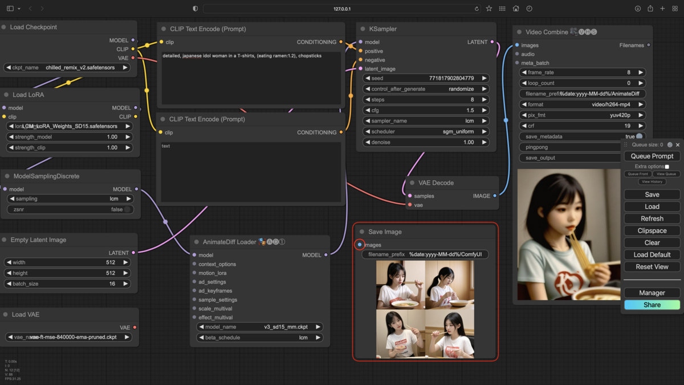Click VAE Decode IMAGE output socket
This screenshot has height=385, width=684.
[x=495, y=196]
